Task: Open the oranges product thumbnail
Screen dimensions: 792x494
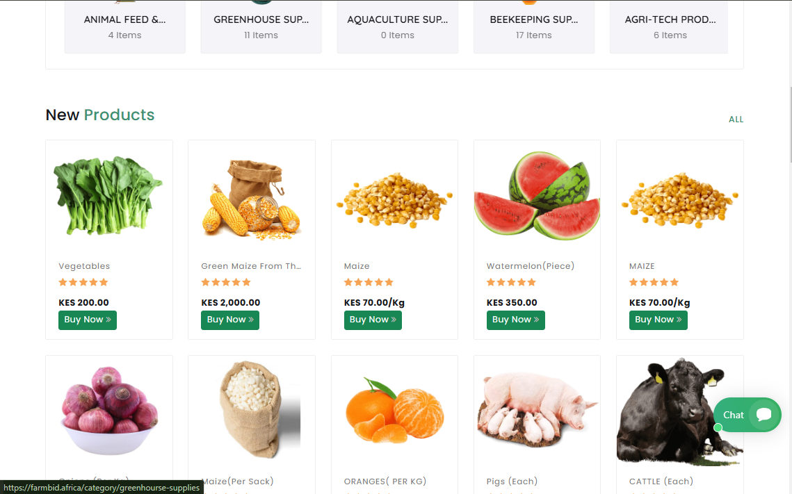Action: pos(394,410)
